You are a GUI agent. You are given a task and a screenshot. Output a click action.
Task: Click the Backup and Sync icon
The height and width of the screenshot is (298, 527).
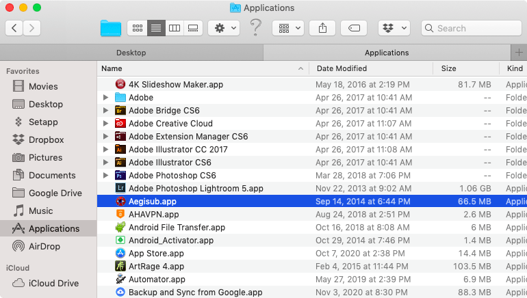pos(120,293)
